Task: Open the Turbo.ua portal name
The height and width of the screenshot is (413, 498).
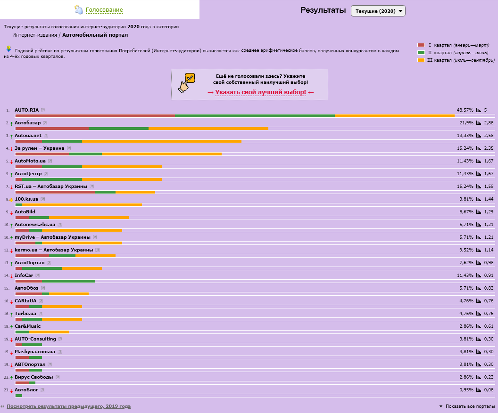Action: coord(25,313)
